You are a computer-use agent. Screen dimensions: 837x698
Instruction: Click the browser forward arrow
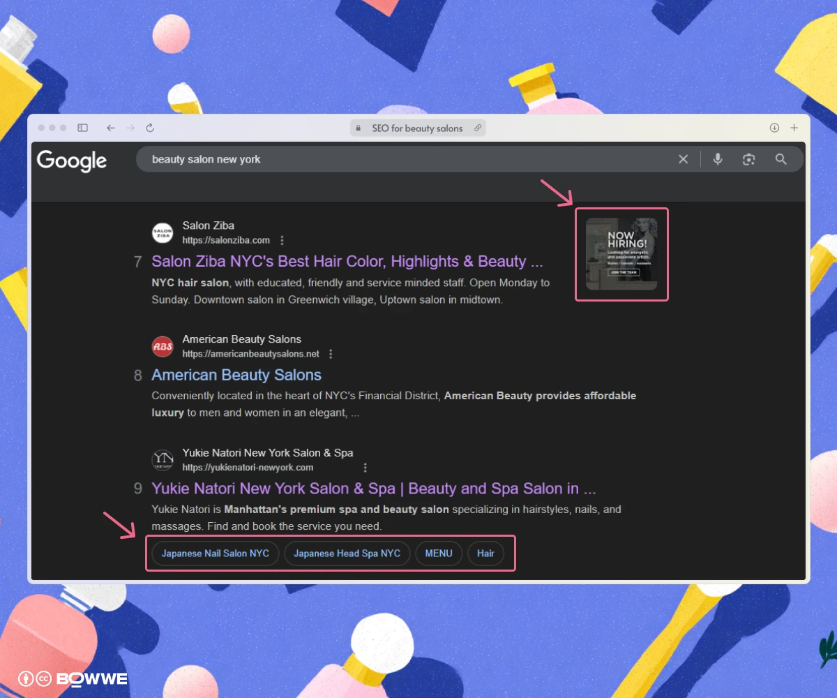click(130, 128)
